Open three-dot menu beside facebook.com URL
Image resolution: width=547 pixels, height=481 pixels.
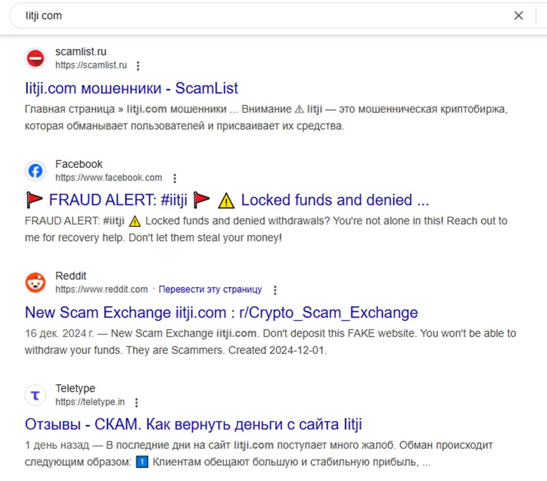pos(175,178)
